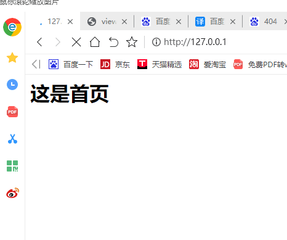Screen dimensions: 287x240
Task: Collapse bookmarks bar with left arrow
Action: [36, 64]
